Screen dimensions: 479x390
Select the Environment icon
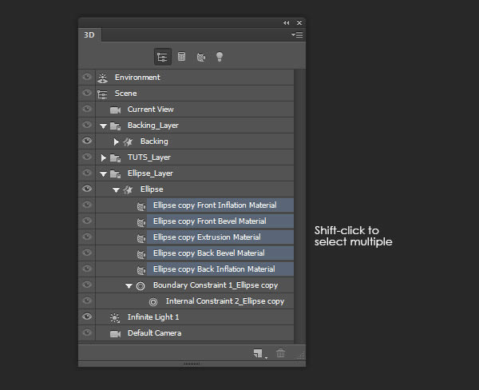coord(103,78)
